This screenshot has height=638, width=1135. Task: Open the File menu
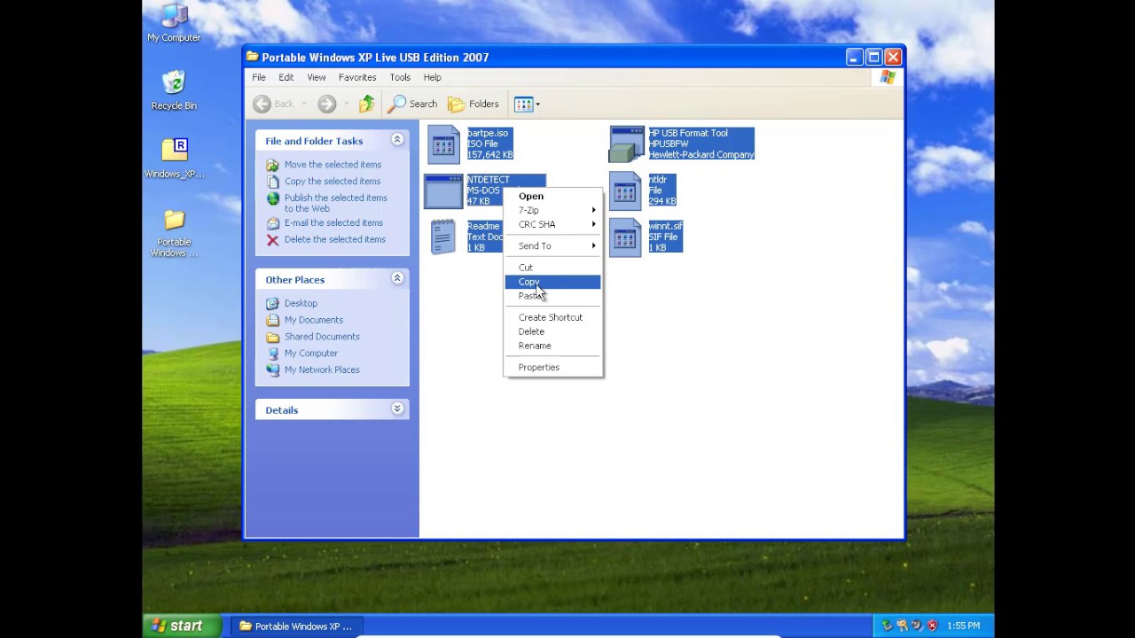coord(259,77)
